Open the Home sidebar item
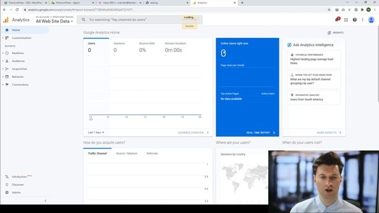Screen dimensions: 379x213 [x=24, y=30]
